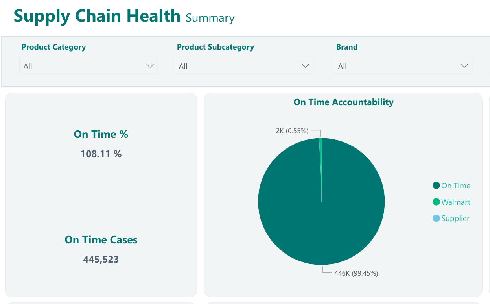
Task: Expand chevron arrow in Product Subcategory slicer
Action: (305, 66)
